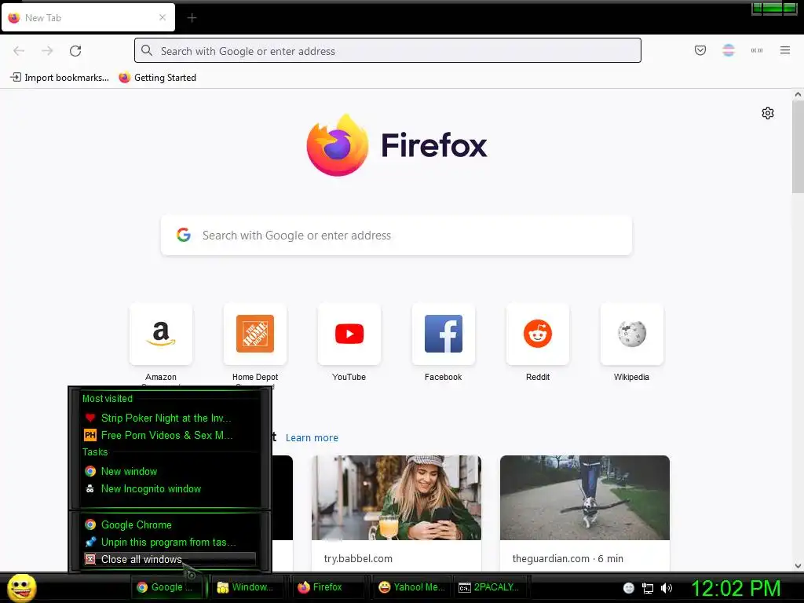
Task: Select the New Tab tab
Action: [88, 17]
